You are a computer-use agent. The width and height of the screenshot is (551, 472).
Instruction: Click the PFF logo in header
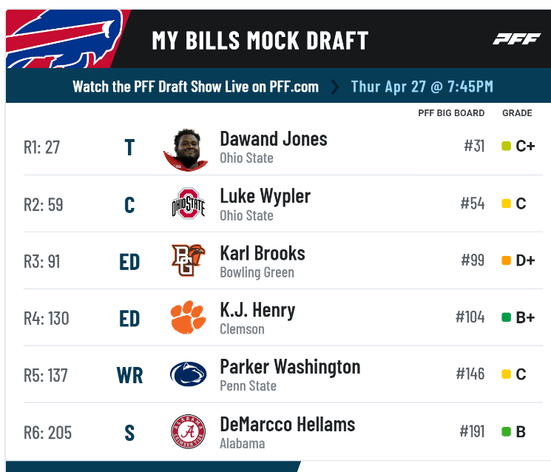pyautogui.click(x=516, y=39)
